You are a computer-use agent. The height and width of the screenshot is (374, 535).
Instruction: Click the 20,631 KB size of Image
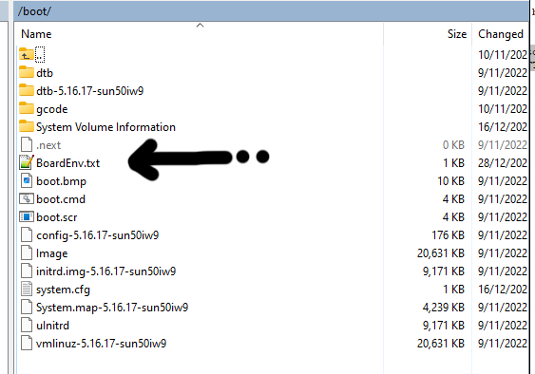(x=441, y=253)
